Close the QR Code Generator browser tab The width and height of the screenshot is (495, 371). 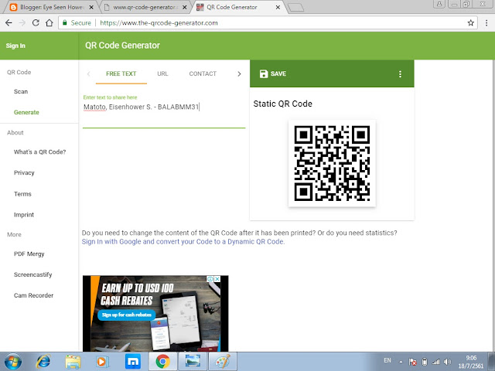278,7
